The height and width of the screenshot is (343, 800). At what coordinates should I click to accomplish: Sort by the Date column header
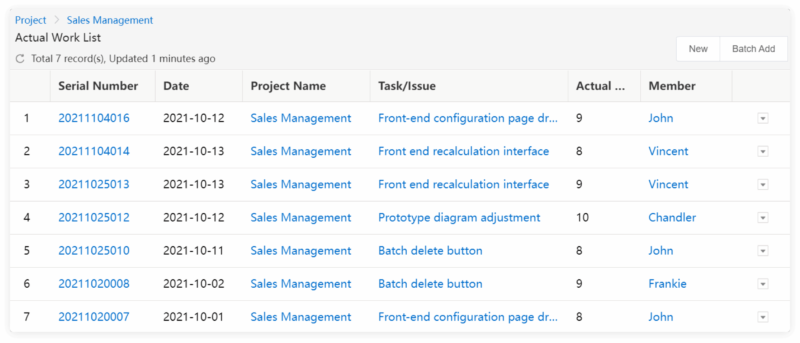(176, 86)
